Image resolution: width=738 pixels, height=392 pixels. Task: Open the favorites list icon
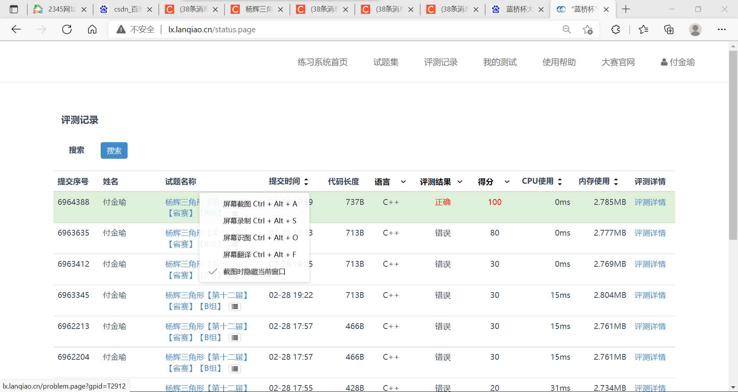pyautogui.click(x=643, y=29)
